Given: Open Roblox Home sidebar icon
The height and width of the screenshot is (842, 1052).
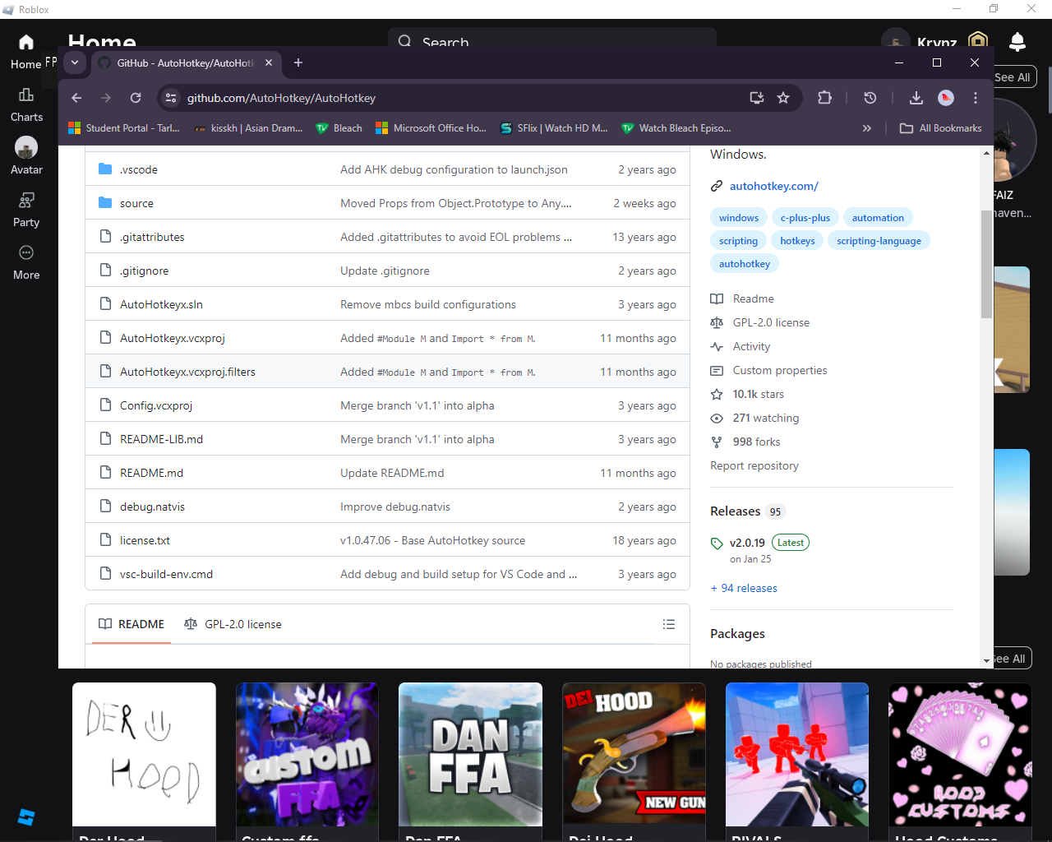Looking at the screenshot, I should point(26,43).
